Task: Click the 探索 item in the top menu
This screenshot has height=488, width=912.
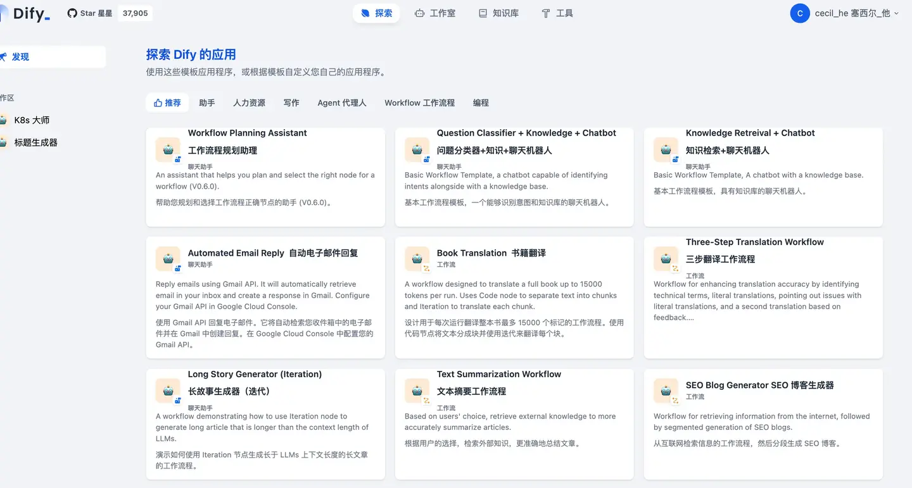Action: pyautogui.click(x=376, y=13)
